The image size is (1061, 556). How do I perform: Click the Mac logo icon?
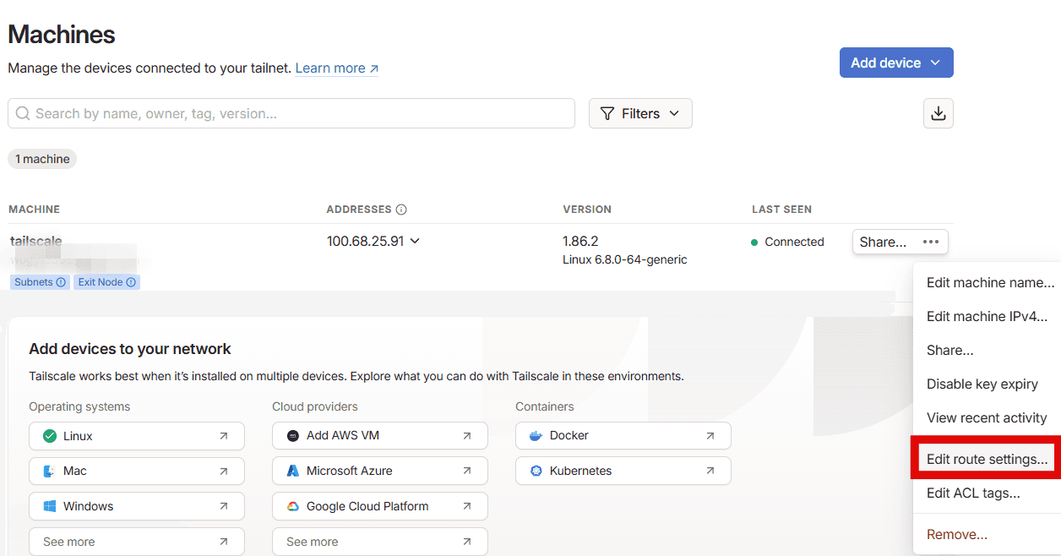(50, 471)
